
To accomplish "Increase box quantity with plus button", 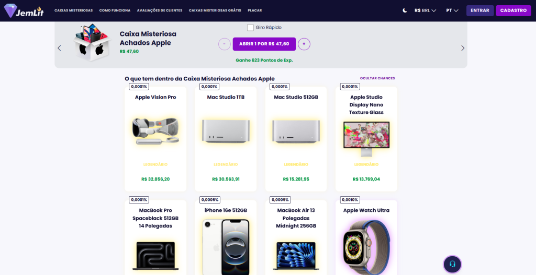I will 304,44.
